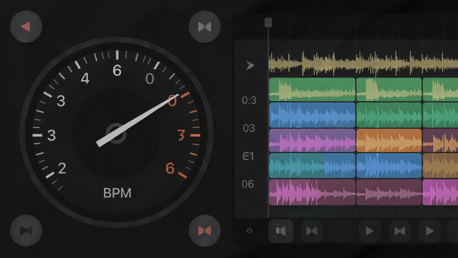458x258 pixels.
Task: Select the teal clip below the purple clip
Action: (x=312, y=166)
